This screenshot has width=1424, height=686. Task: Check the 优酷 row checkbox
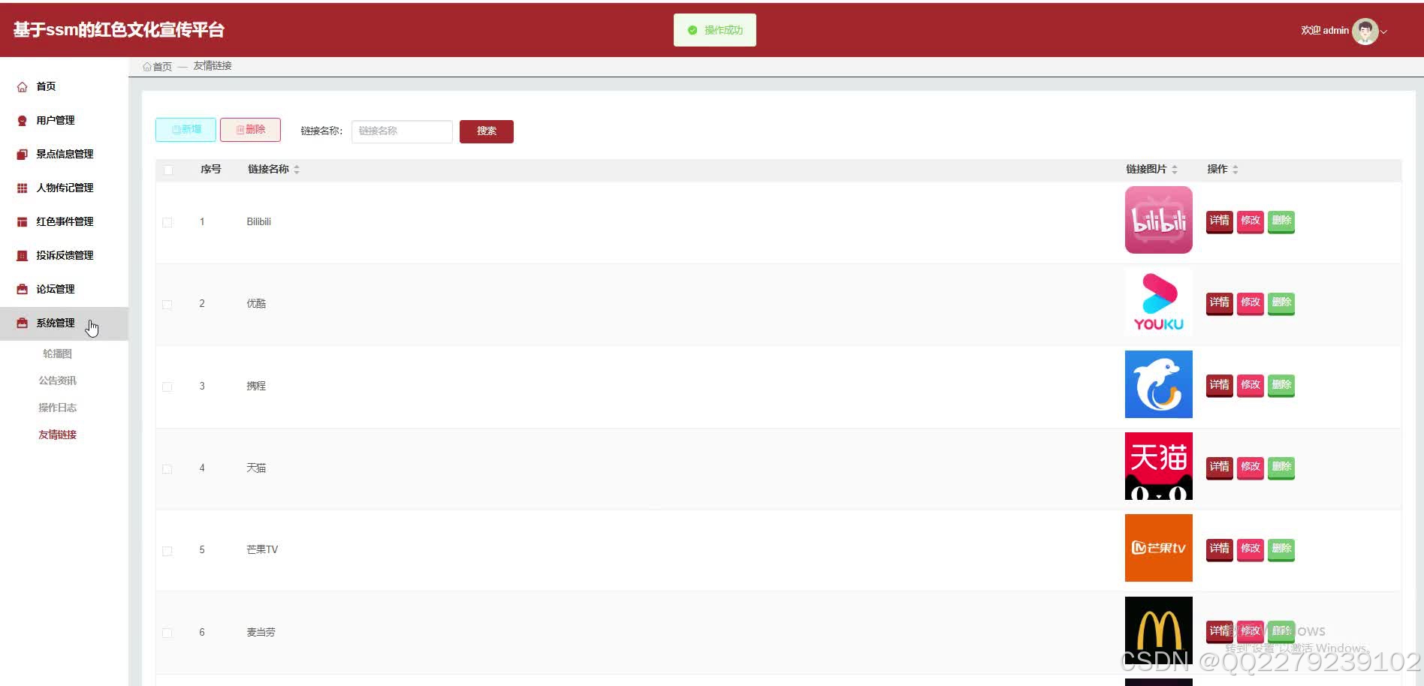coord(167,305)
